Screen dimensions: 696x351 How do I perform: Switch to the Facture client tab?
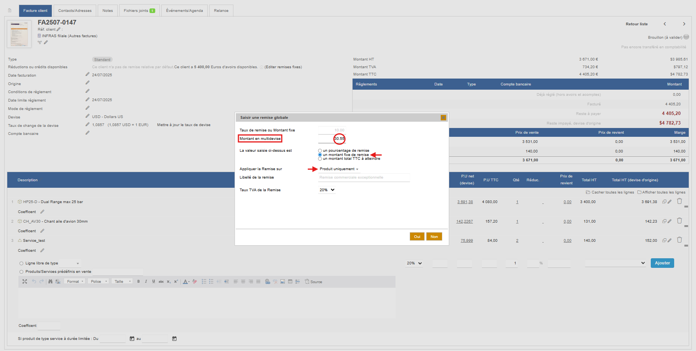pos(35,11)
